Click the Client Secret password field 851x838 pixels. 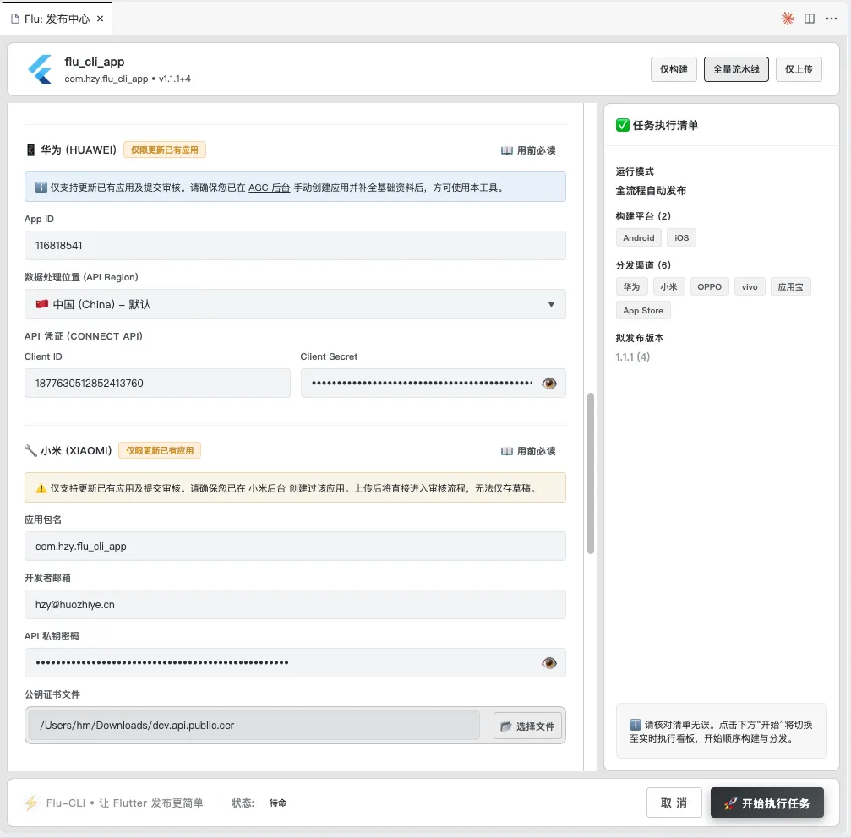tap(433, 383)
